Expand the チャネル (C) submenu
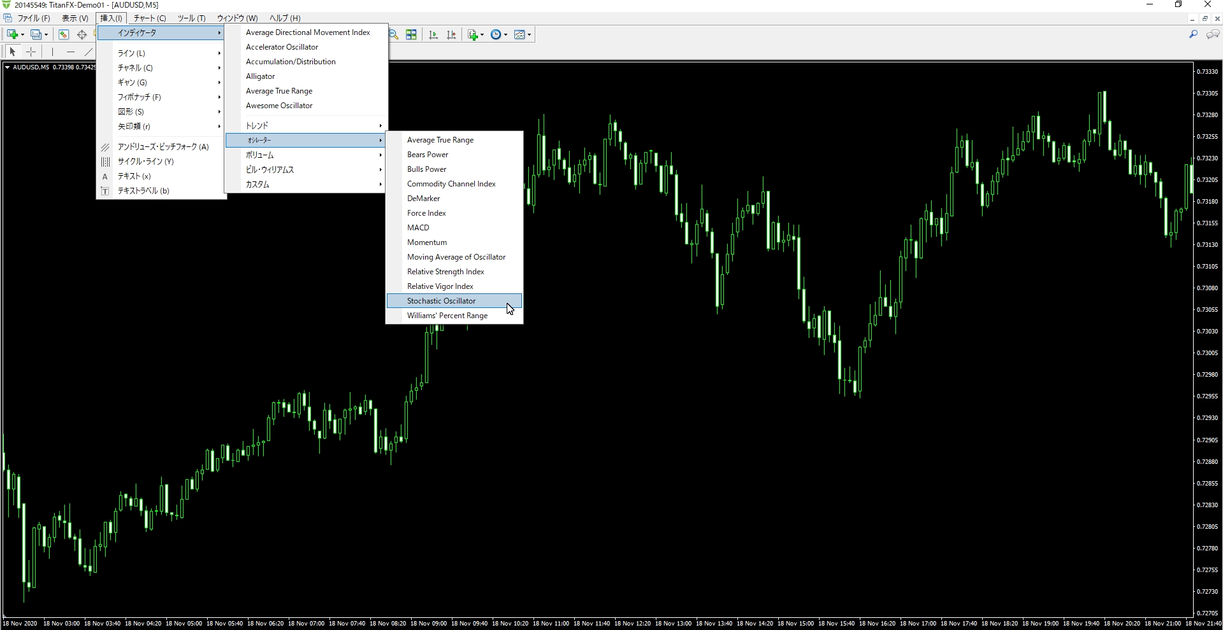This screenshot has width=1223, height=630. click(x=161, y=68)
